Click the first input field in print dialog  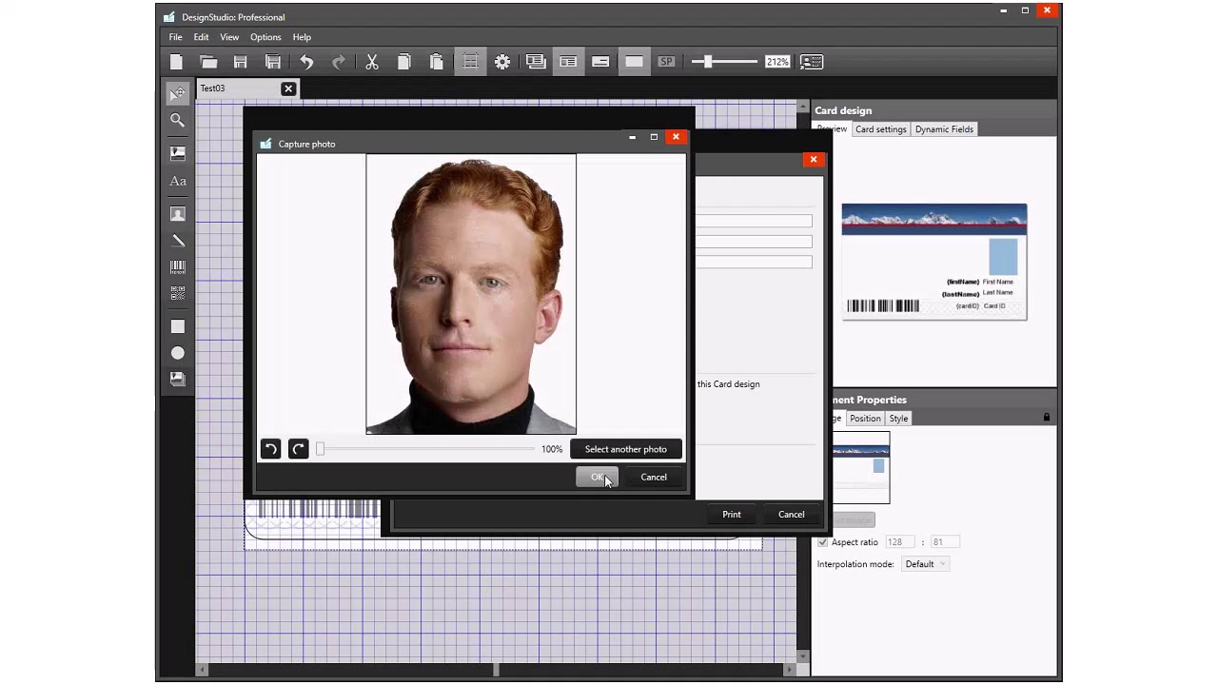(x=754, y=221)
